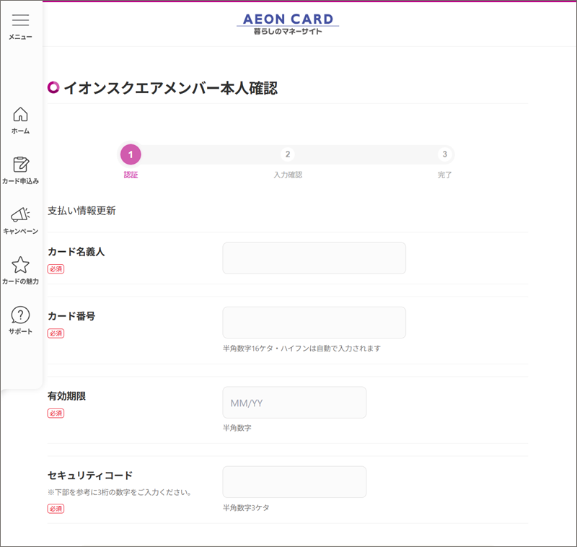Click the 半角数字3ケタ hint text
The image size is (577, 547).
tap(246, 507)
